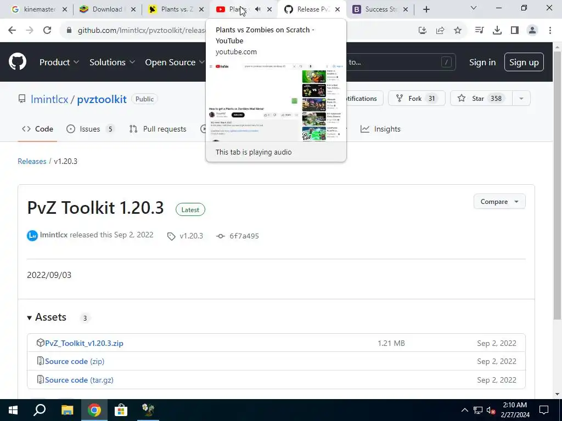Expand the Solutions menu
The height and width of the screenshot is (421, 562).
pyautogui.click(x=112, y=62)
